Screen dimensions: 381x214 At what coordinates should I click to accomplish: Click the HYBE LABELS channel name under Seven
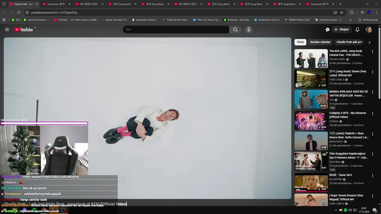point(337,80)
